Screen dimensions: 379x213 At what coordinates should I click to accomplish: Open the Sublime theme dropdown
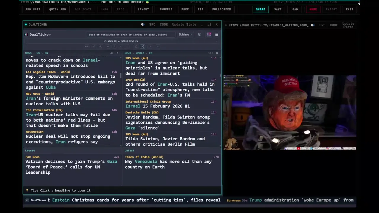point(185,35)
